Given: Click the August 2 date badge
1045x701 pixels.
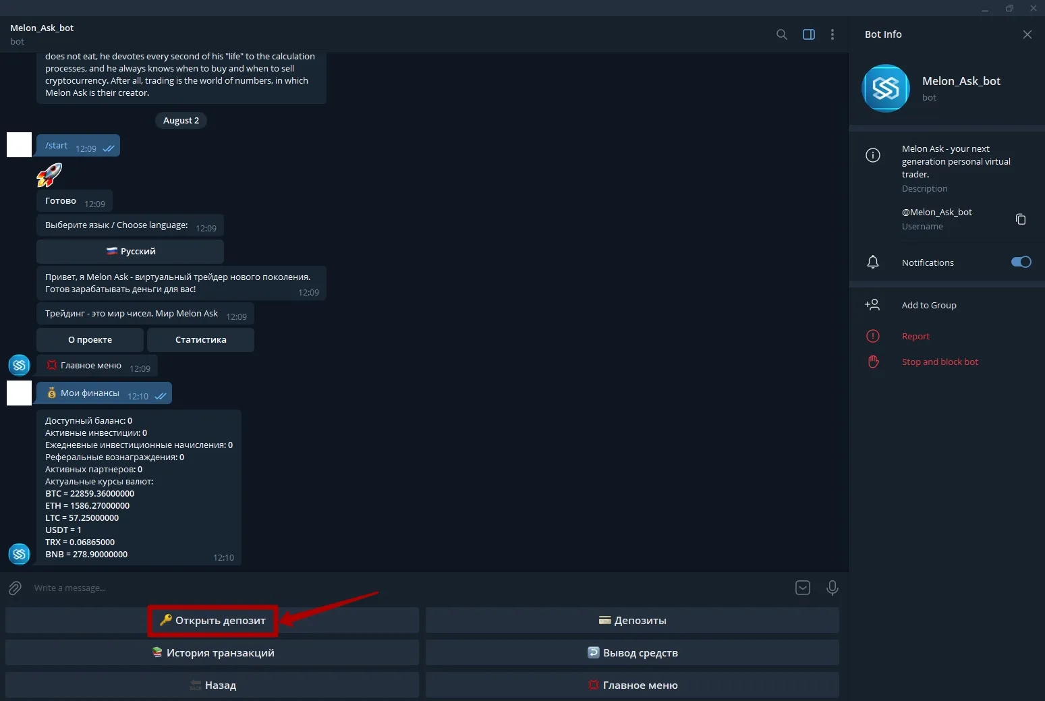Looking at the screenshot, I should pyautogui.click(x=181, y=120).
